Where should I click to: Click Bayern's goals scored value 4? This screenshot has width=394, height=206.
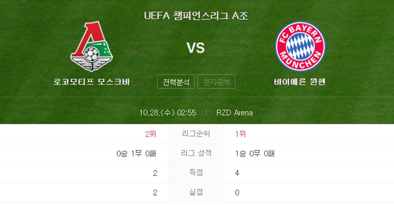tap(237, 173)
